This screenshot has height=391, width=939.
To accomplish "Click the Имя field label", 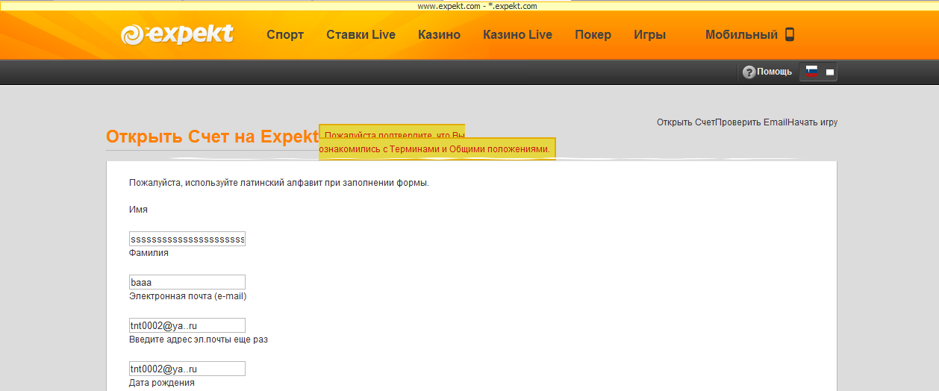I will click(138, 210).
